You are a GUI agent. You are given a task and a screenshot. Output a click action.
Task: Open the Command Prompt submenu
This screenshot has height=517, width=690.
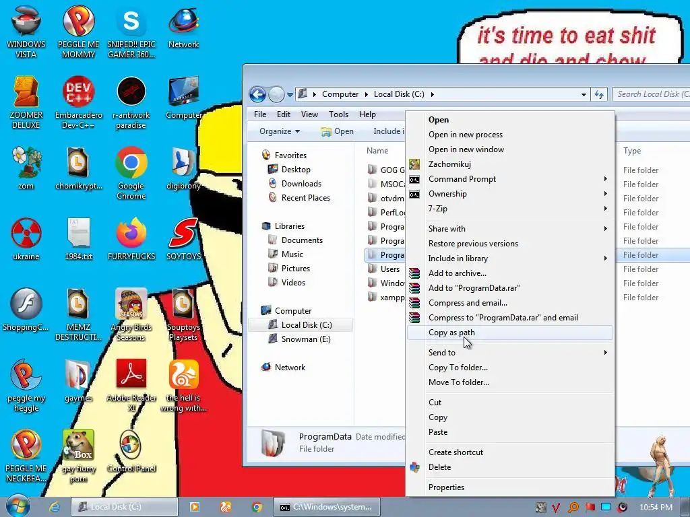[511, 179]
